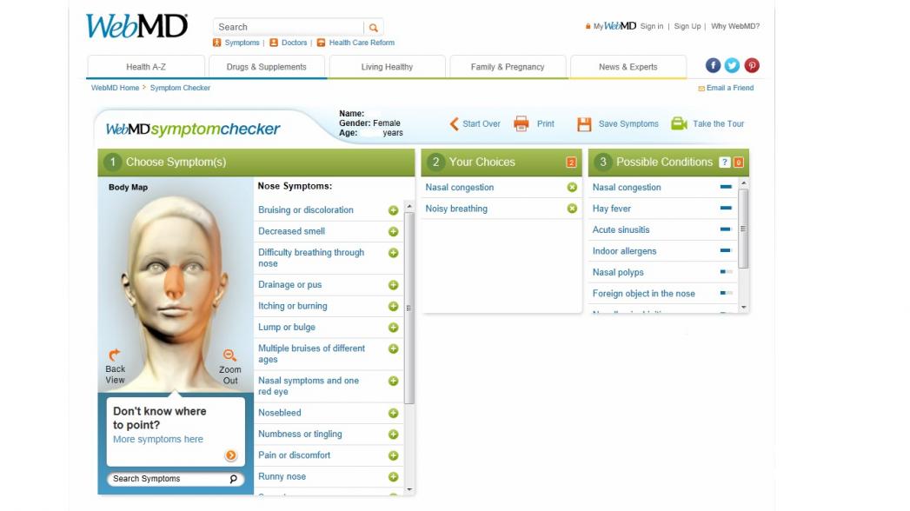This screenshot has height=511, width=910.
Task: Click the search magnifier icon beside Search box
Action: click(373, 27)
